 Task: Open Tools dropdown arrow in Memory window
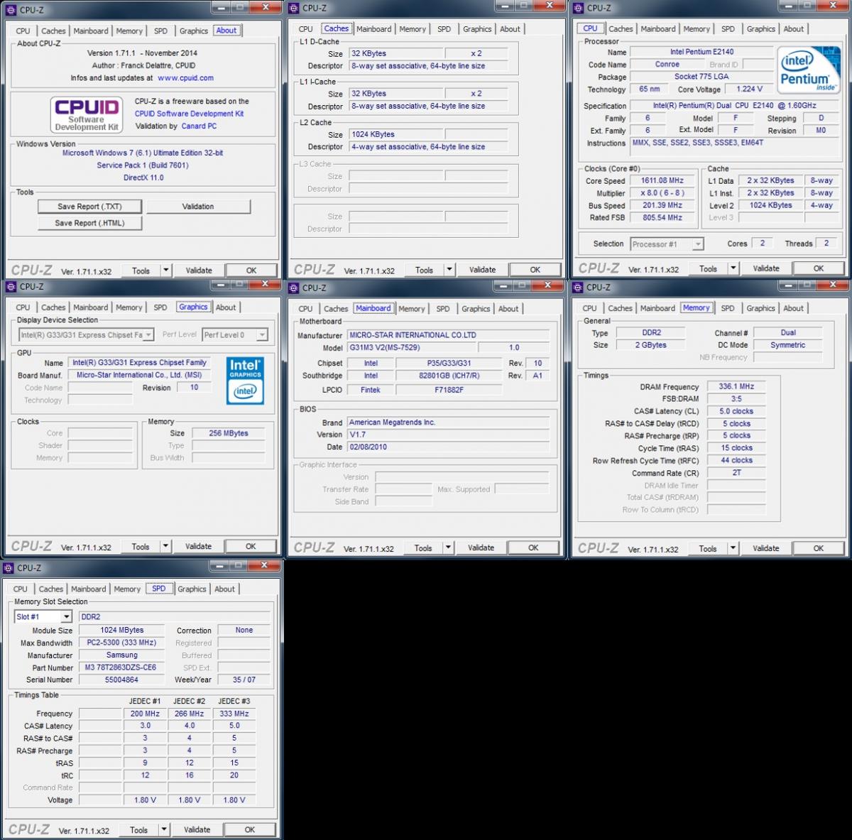733,548
